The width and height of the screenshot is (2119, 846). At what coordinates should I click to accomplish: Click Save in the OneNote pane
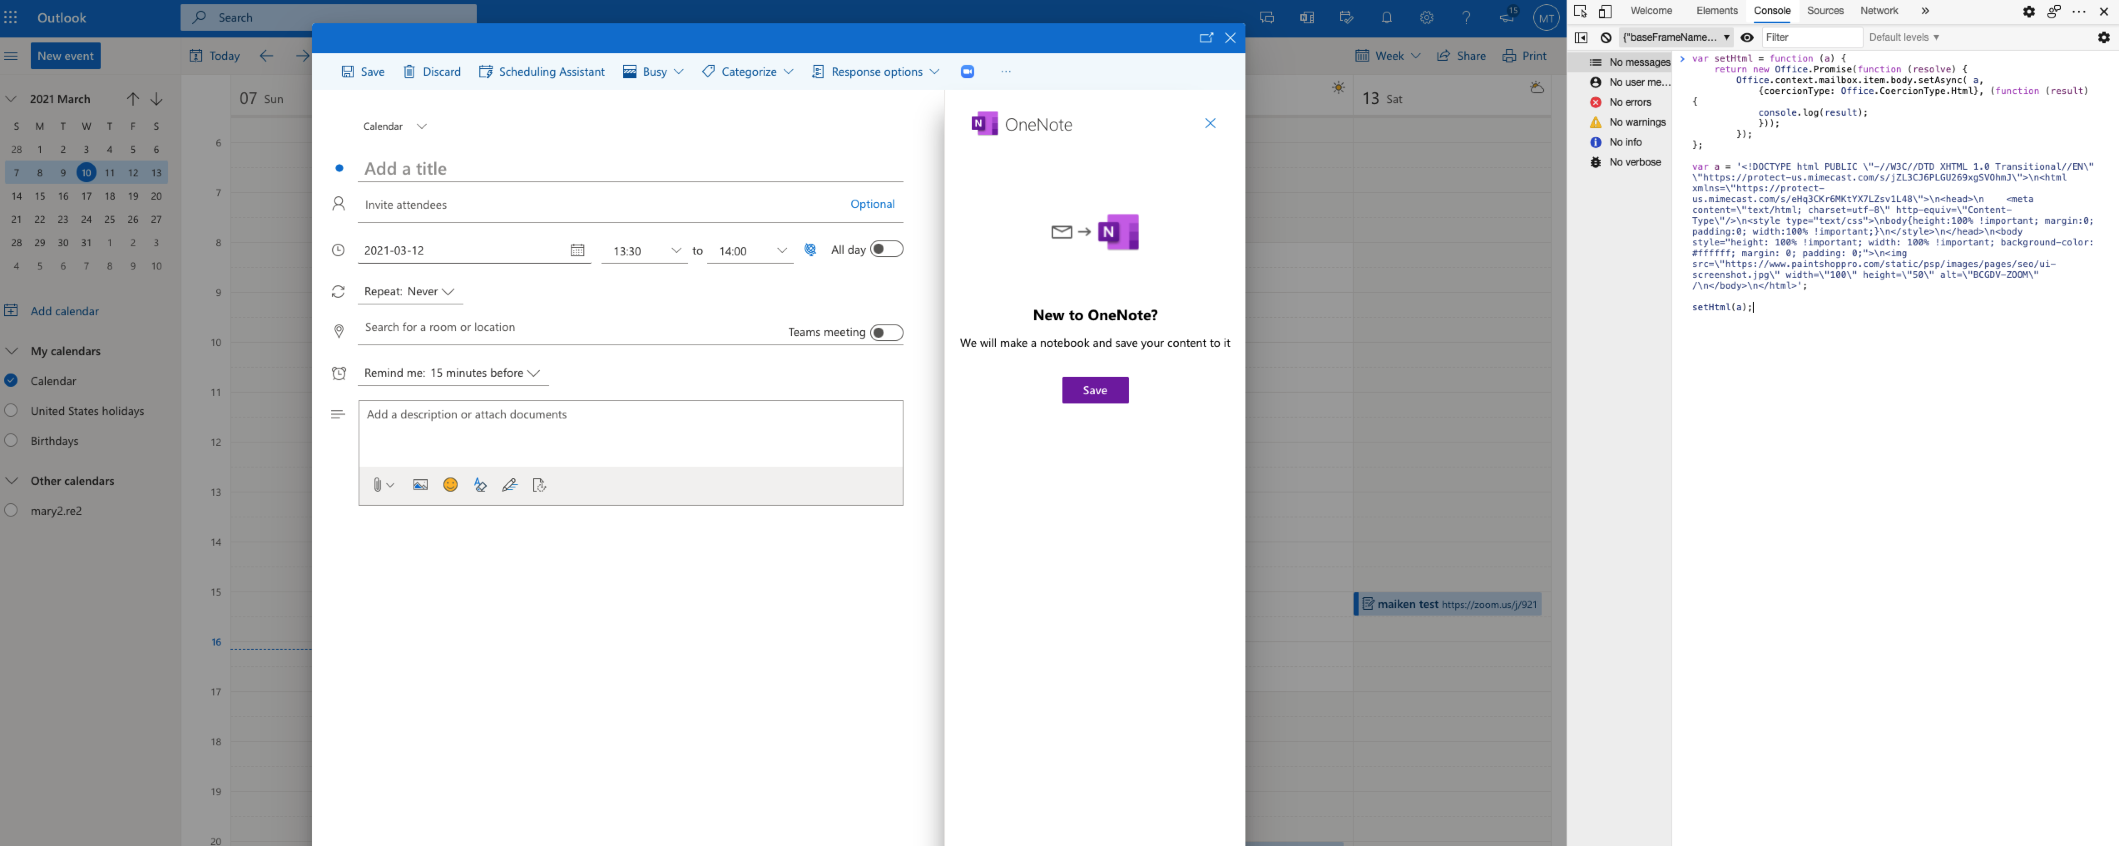[x=1095, y=390]
